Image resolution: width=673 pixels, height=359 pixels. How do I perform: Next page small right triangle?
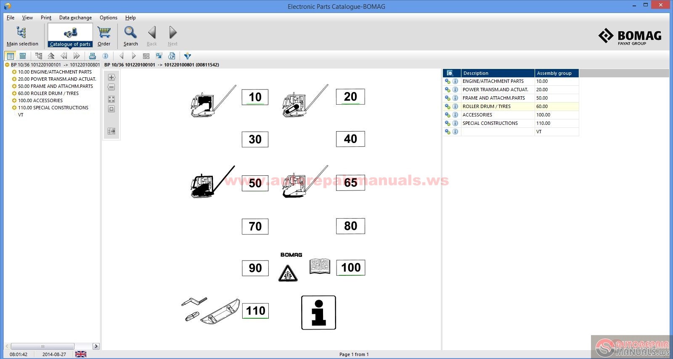click(134, 56)
